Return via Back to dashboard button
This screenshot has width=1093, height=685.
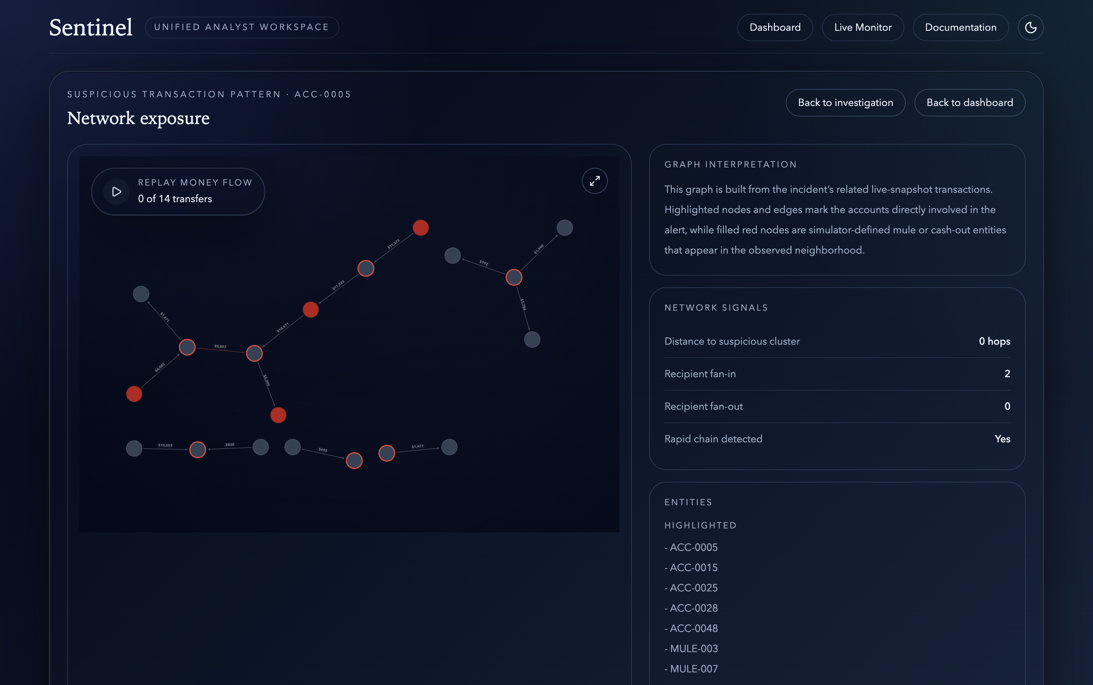click(969, 103)
